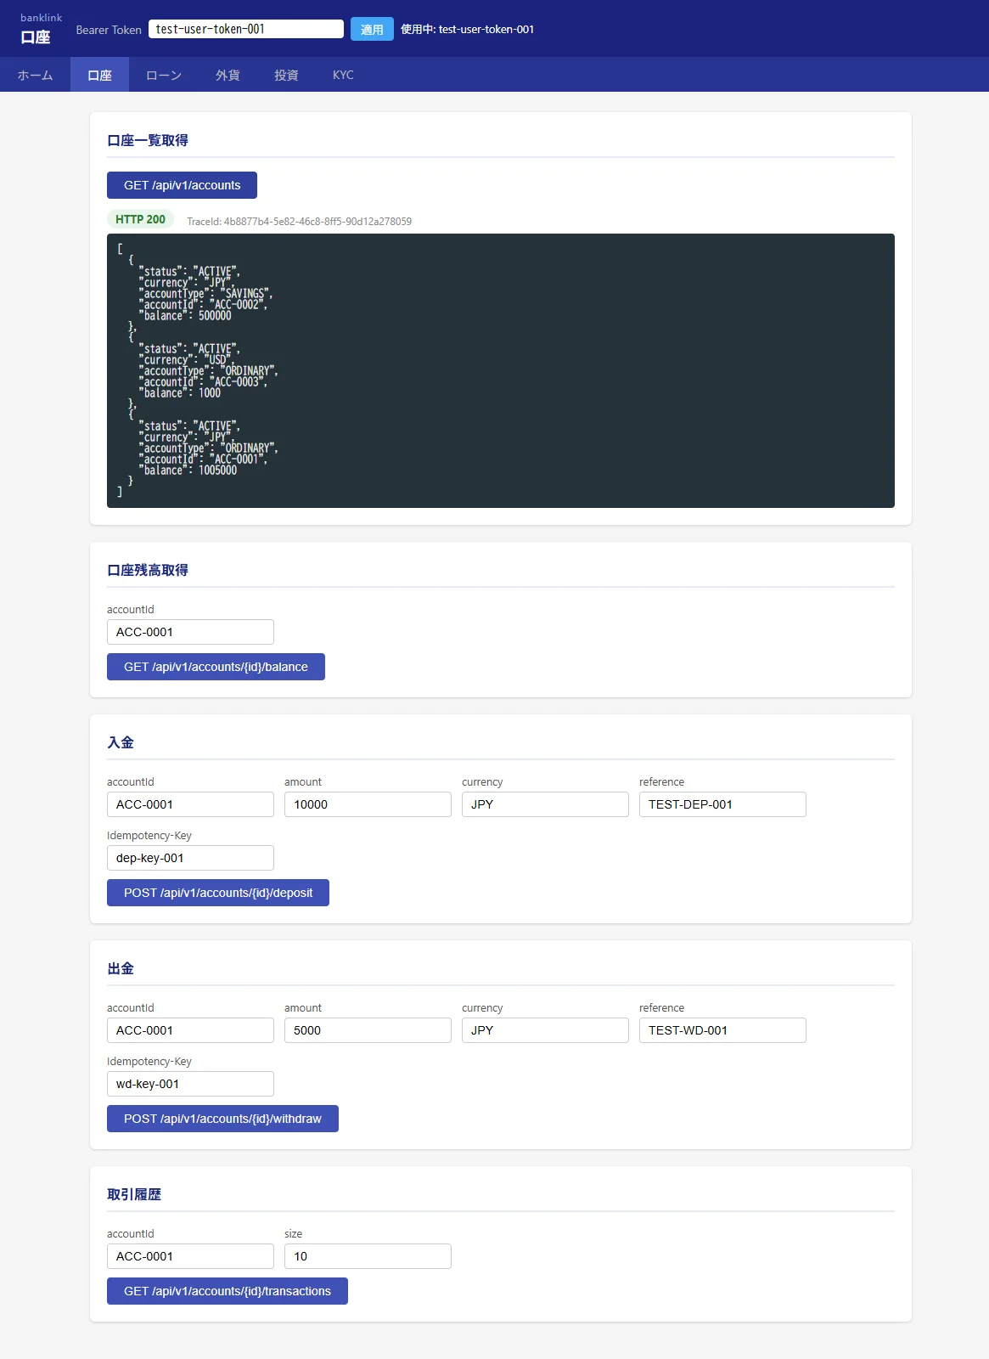Click the banklink logo text

pyautogui.click(x=41, y=18)
